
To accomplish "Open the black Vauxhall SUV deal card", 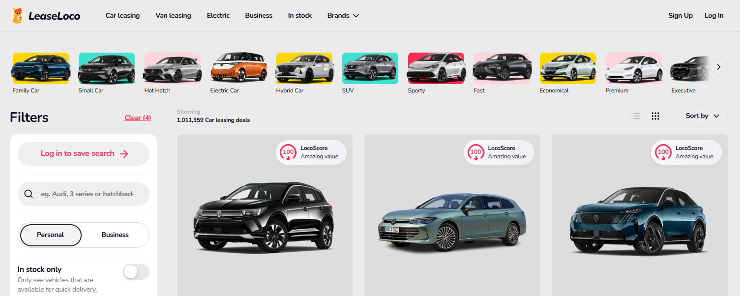I will coord(265,215).
